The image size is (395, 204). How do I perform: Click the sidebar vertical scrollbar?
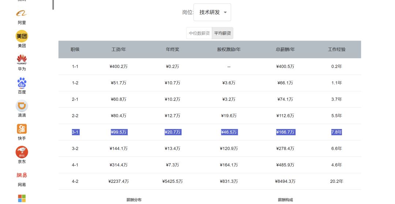pyautogui.click(x=53, y=4)
